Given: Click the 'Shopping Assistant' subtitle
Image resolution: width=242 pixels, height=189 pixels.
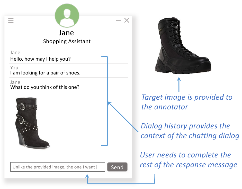Looking at the screenshot, I should (x=67, y=41).
